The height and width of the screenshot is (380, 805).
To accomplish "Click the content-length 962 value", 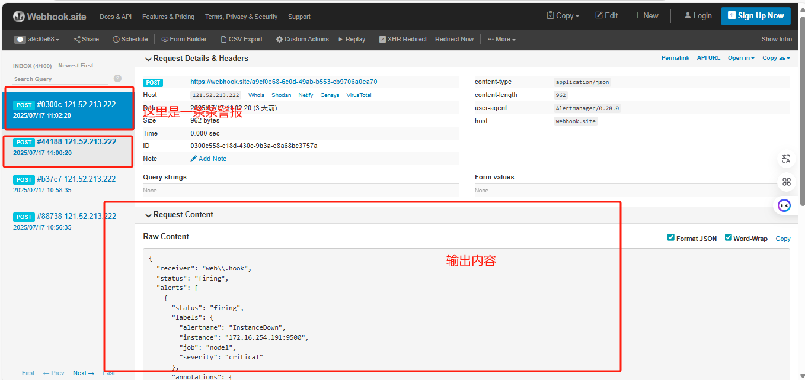I will click(561, 95).
